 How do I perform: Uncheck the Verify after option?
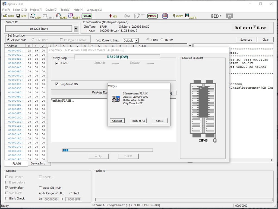click(x=7, y=188)
